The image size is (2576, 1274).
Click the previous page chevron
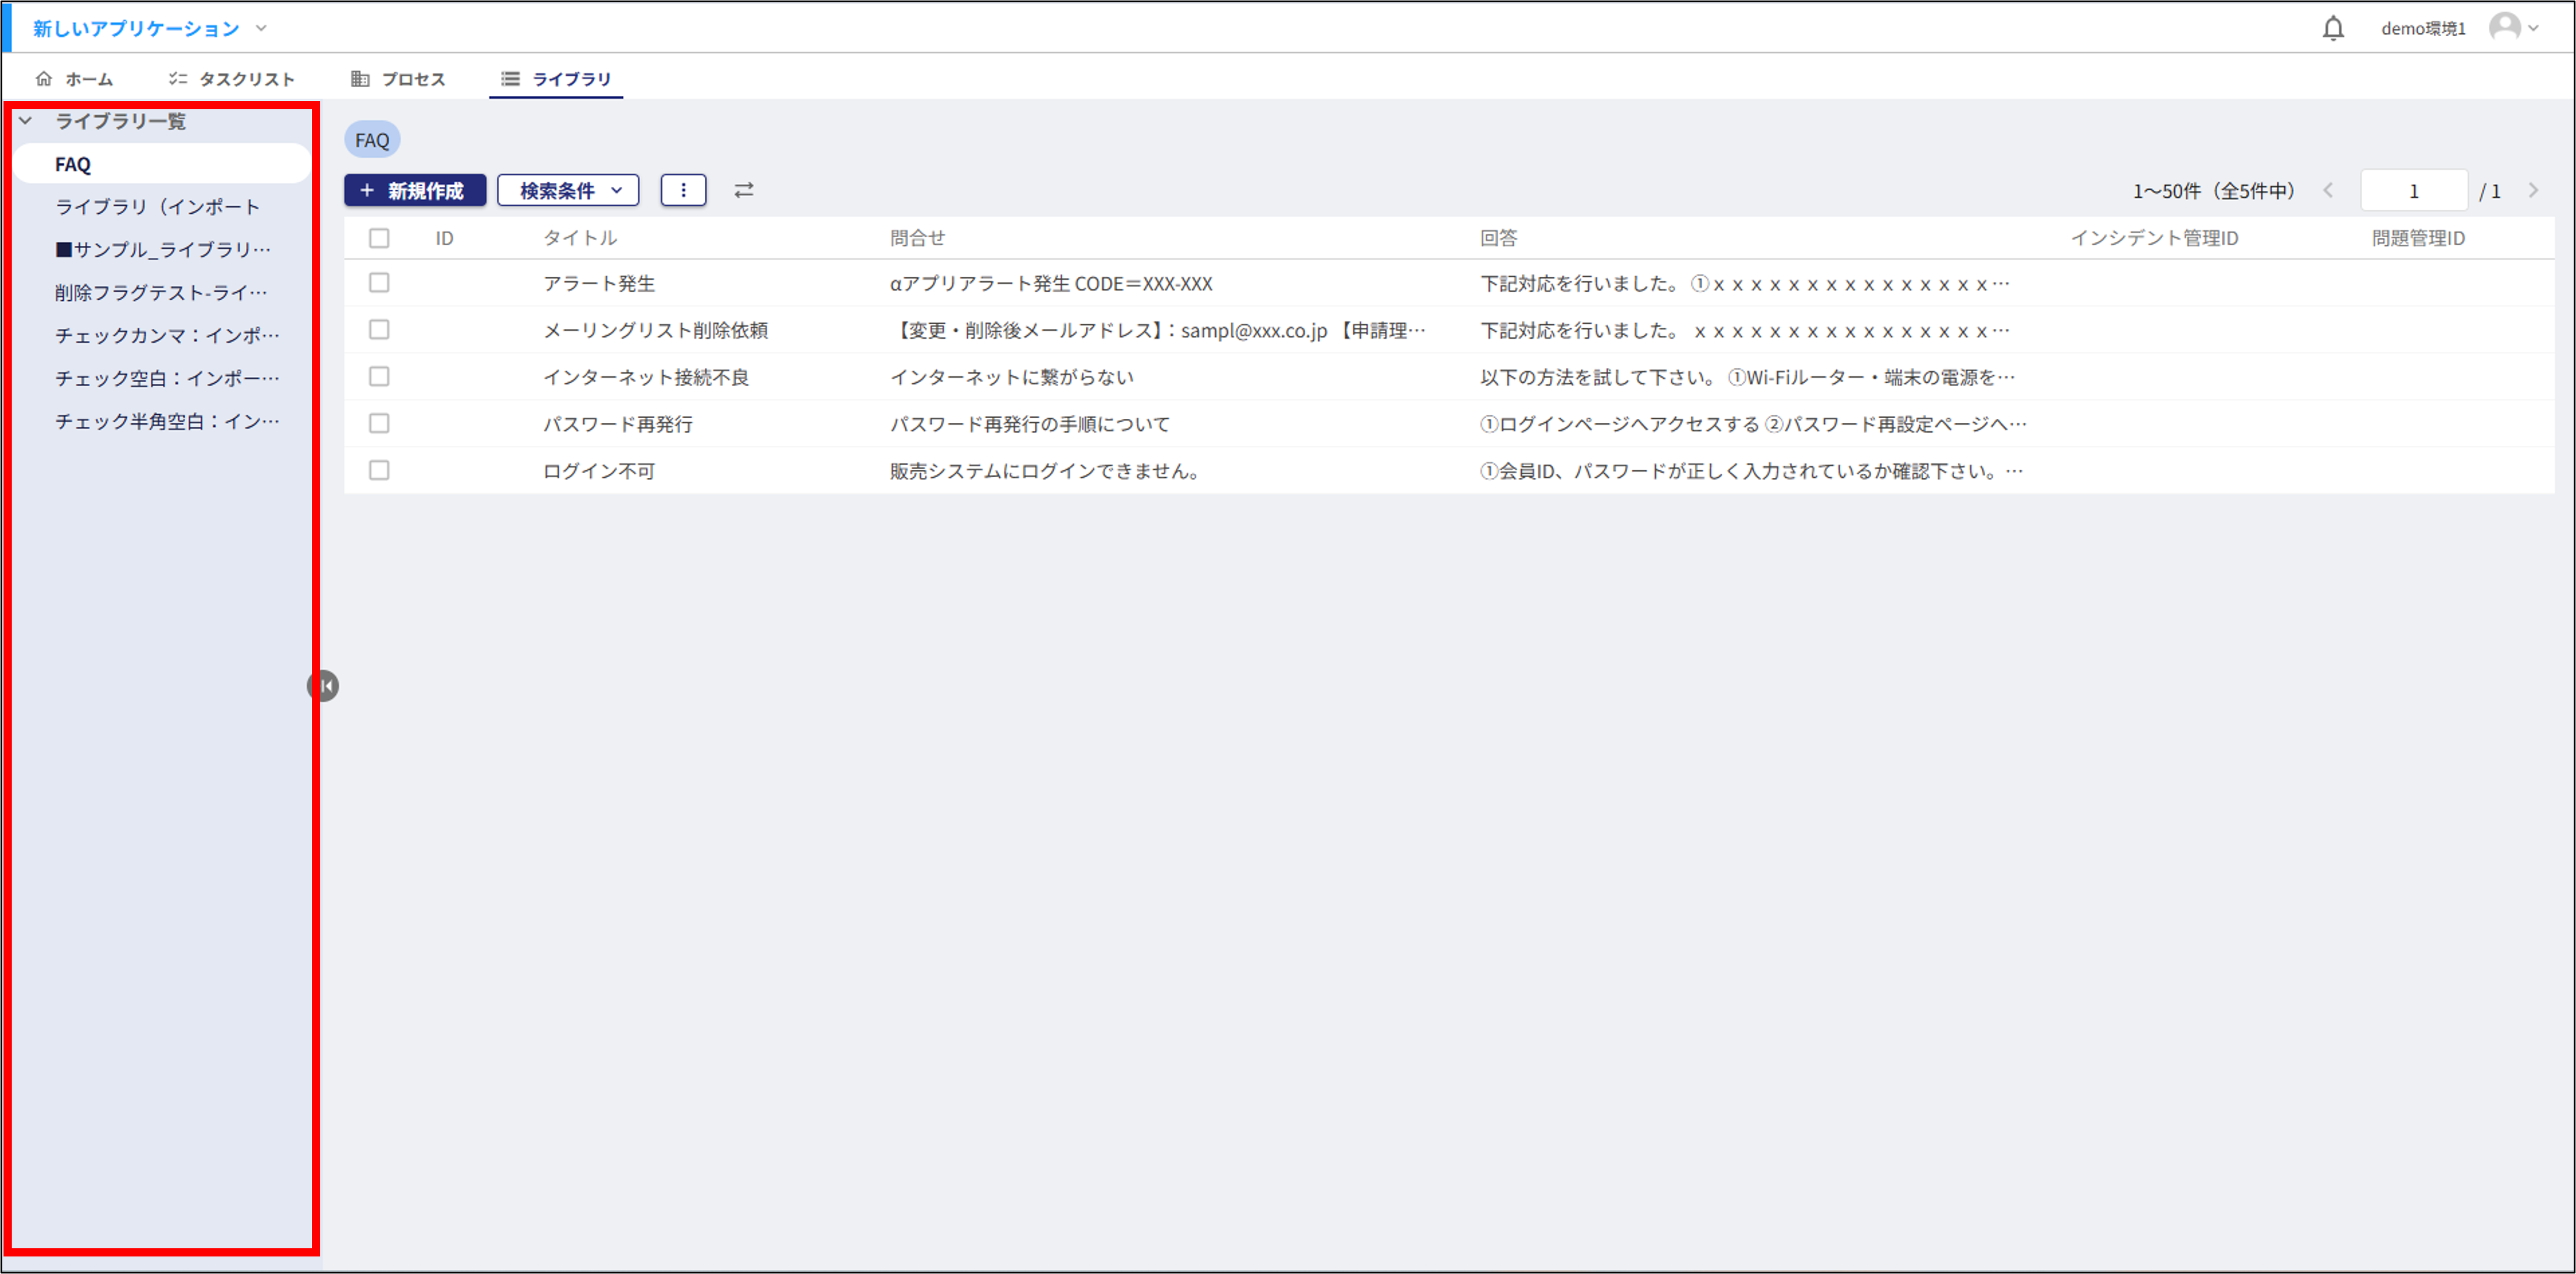click(2329, 190)
